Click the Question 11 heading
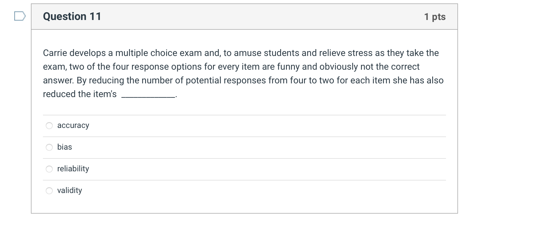This screenshot has height=233, width=537. click(x=72, y=16)
